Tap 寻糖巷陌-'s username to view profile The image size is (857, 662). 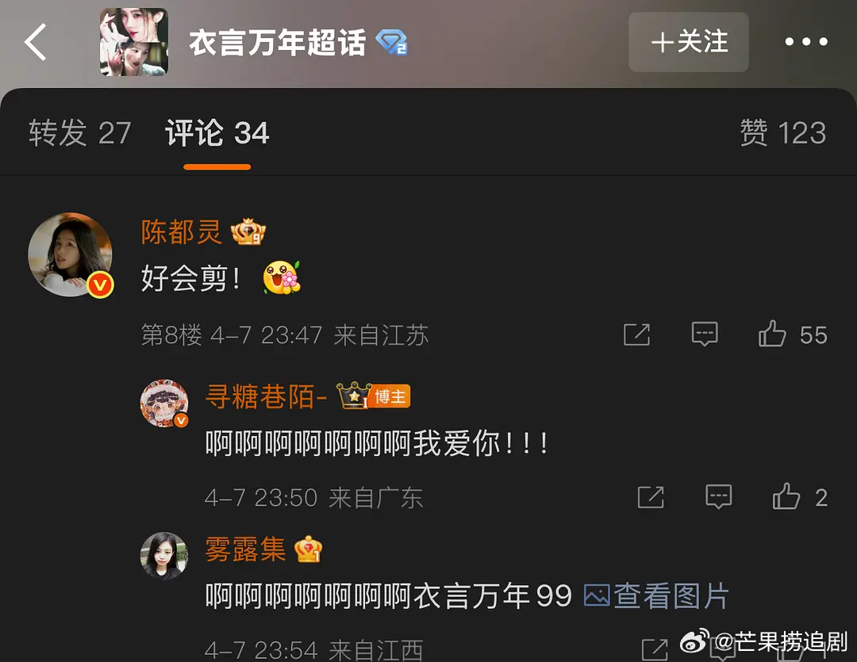(266, 396)
